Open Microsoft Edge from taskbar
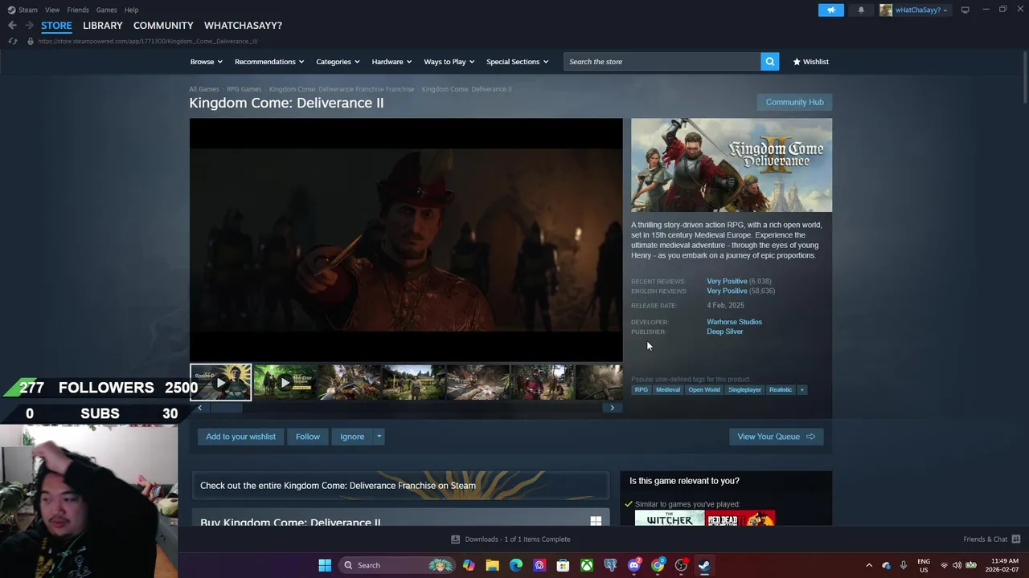This screenshot has height=578, width=1029. (516, 565)
